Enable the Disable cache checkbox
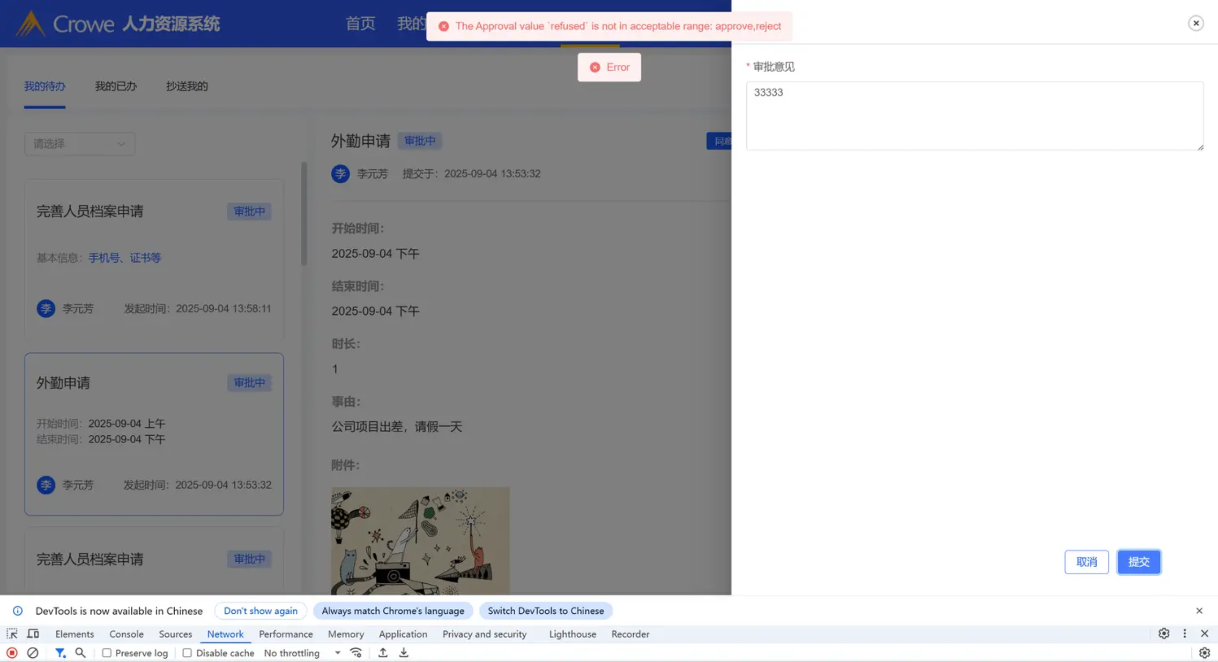 click(x=187, y=653)
